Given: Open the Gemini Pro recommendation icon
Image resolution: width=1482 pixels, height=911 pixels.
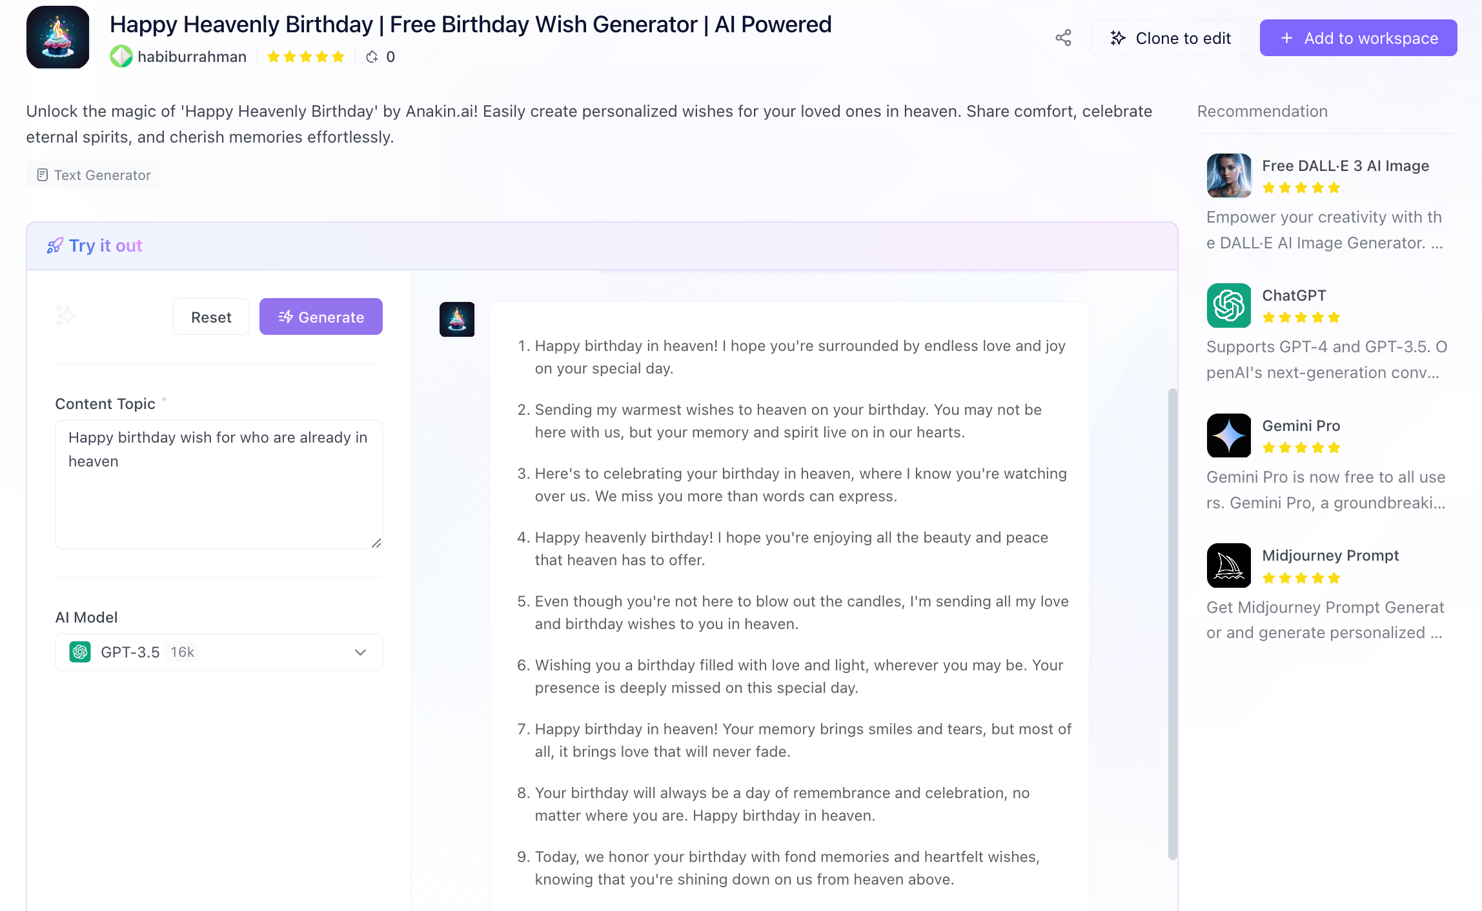Looking at the screenshot, I should (x=1229, y=435).
